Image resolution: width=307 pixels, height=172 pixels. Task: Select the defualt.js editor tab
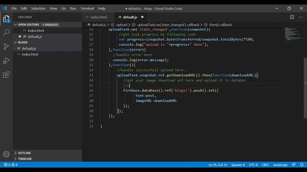coord(130,17)
